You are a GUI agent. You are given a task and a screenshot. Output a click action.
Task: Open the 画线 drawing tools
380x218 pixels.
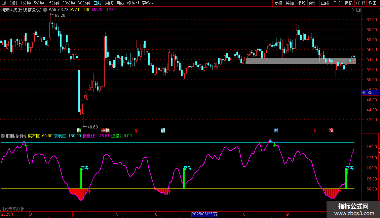tap(325, 3)
